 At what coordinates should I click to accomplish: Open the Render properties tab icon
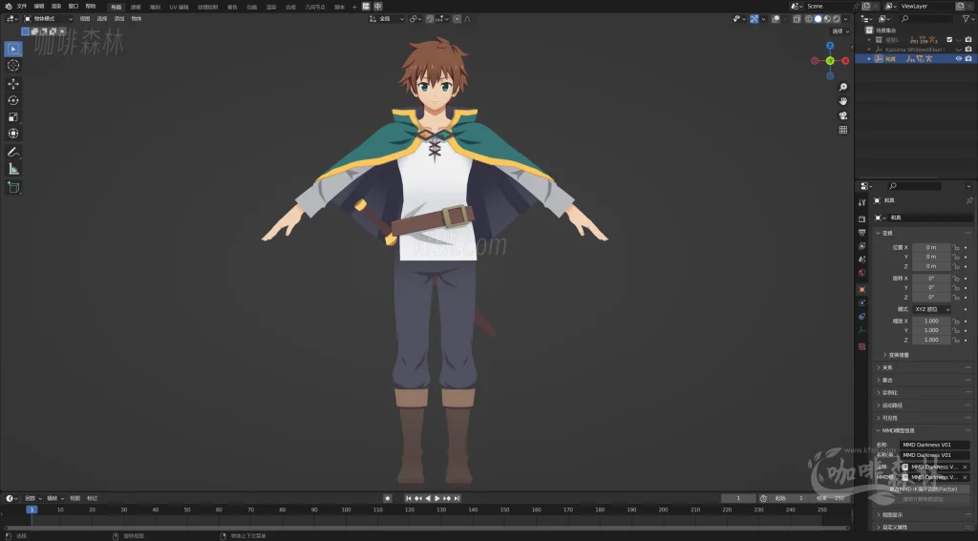tap(862, 218)
